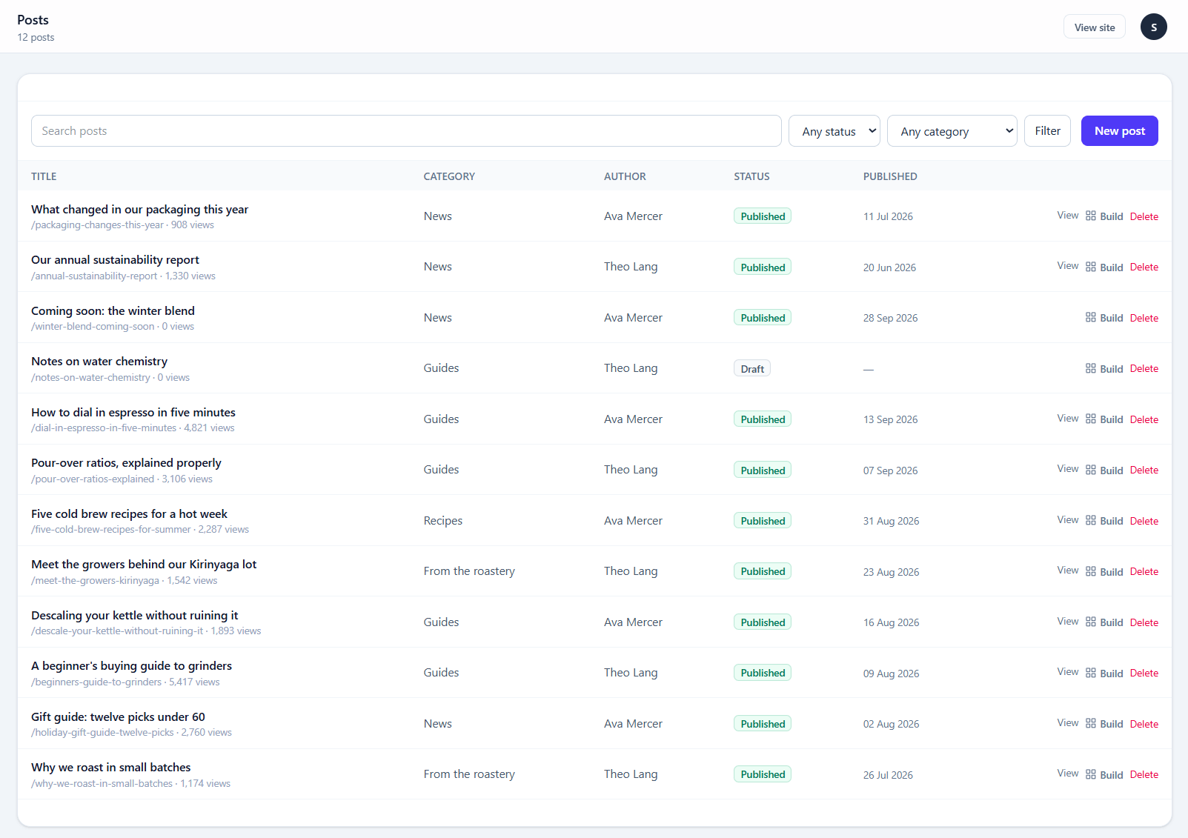Click the PUBLISHED column header
Screen dimensions: 1188x838
tap(890, 176)
